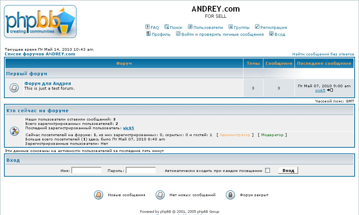The width and height of the screenshot is (359, 215).
Task: Click the Часовой пояс: GMT text
Action: (335, 101)
